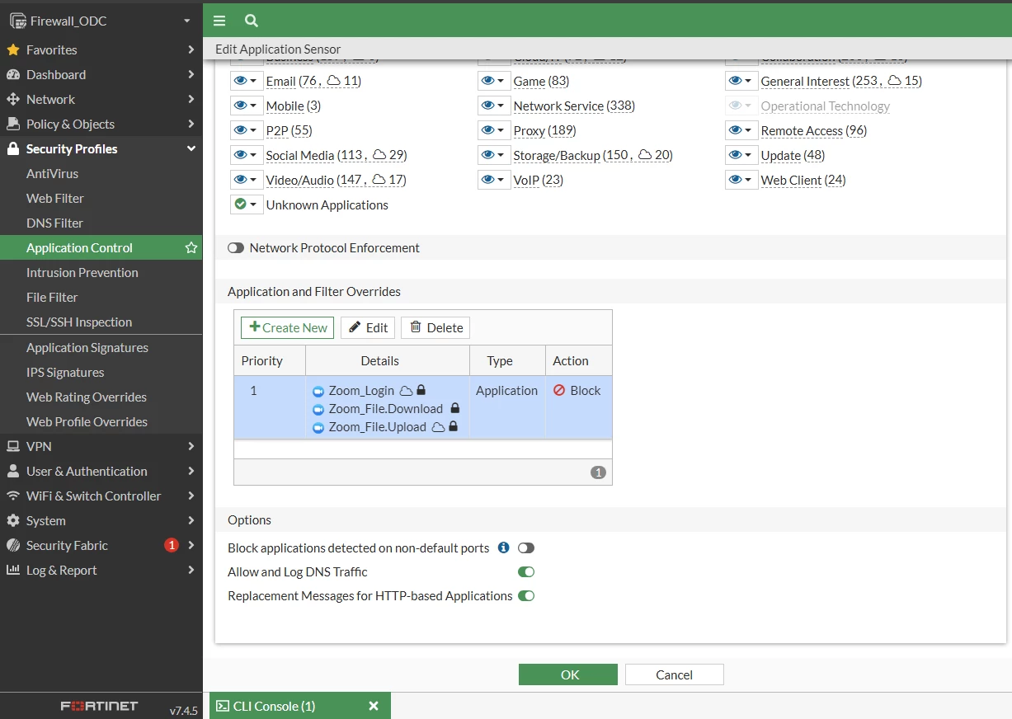Image resolution: width=1012 pixels, height=719 pixels.
Task: Click the Priority column header
Action: pyautogui.click(x=270, y=360)
